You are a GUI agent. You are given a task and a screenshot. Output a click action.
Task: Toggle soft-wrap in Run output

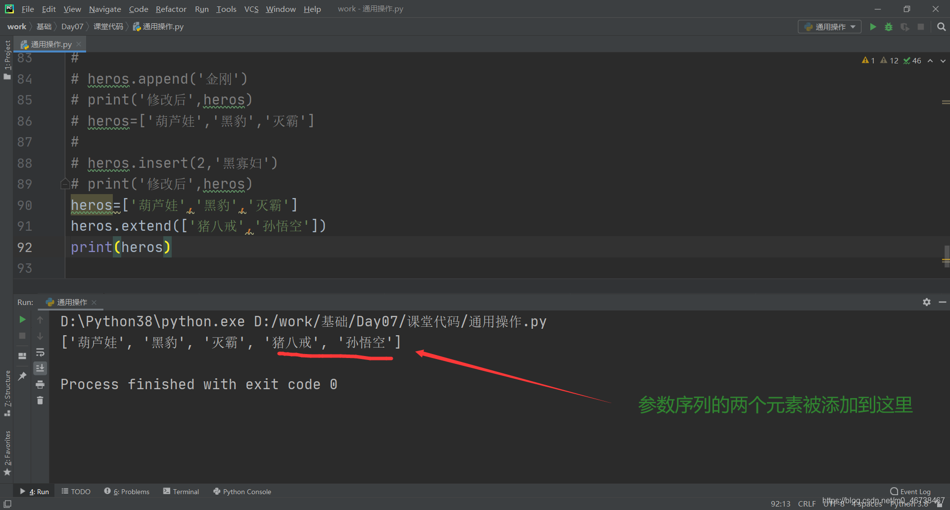click(x=40, y=352)
